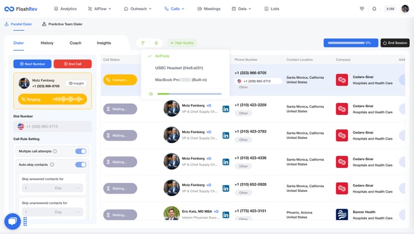Open the History tab
This screenshot has width=414, height=234.
pyautogui.click(x=47, y=43)
